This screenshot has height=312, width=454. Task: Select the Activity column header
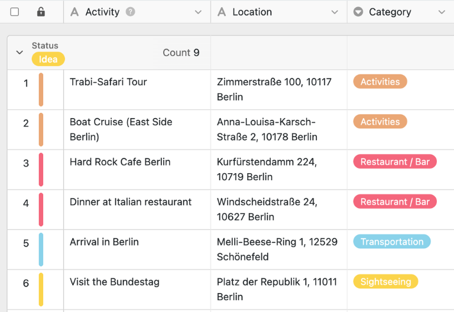click(x=137, y=12)
